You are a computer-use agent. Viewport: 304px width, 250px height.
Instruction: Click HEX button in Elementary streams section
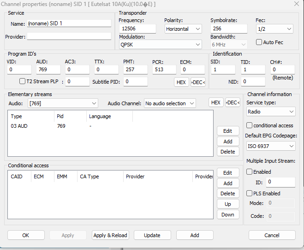(216, 102)
